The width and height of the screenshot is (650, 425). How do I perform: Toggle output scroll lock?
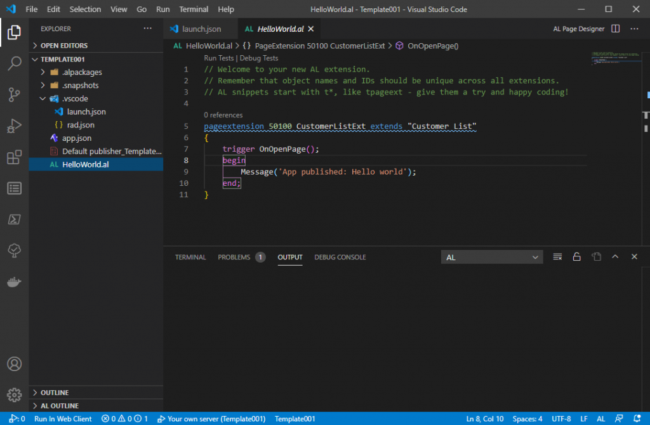576,257
